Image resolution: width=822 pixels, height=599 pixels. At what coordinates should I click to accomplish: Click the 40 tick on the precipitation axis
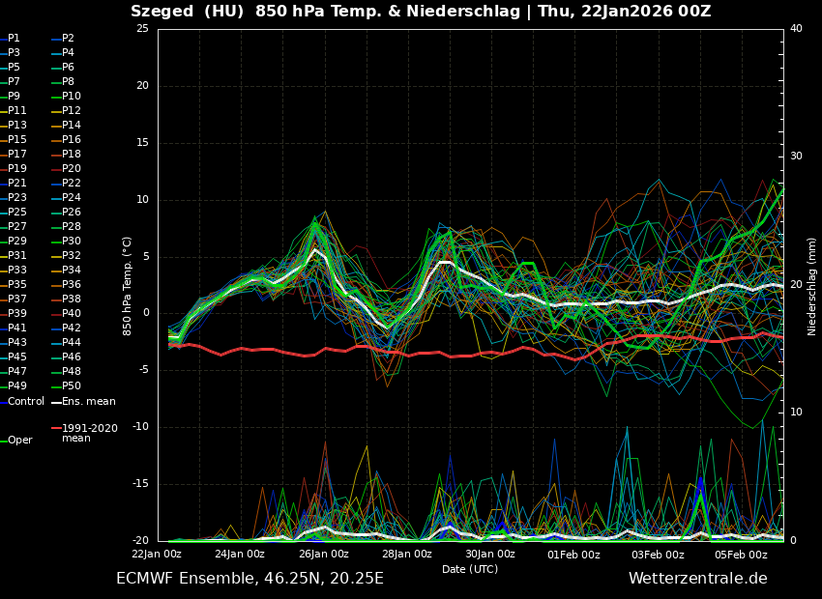796,29
